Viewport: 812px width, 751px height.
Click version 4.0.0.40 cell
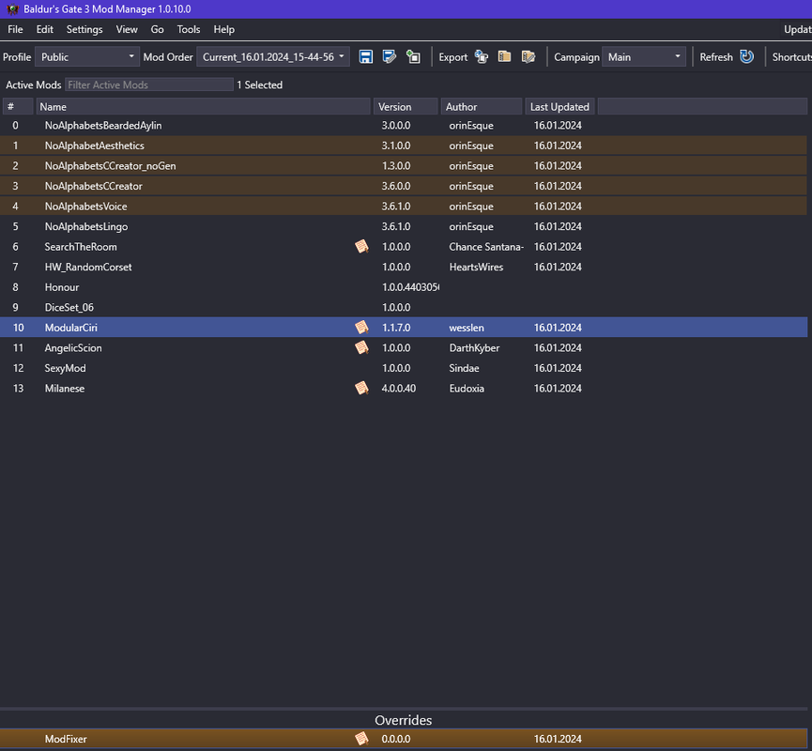(x=399, y=388)
